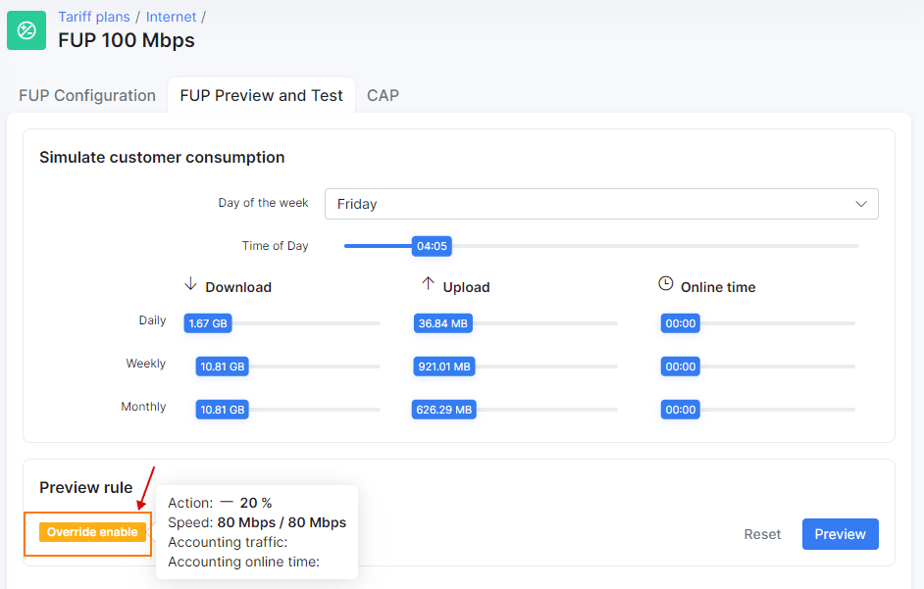This screenshot has height=589, width=924.
Task: Click the chevron in Friday selector
Action: click(x=861, y=204)
